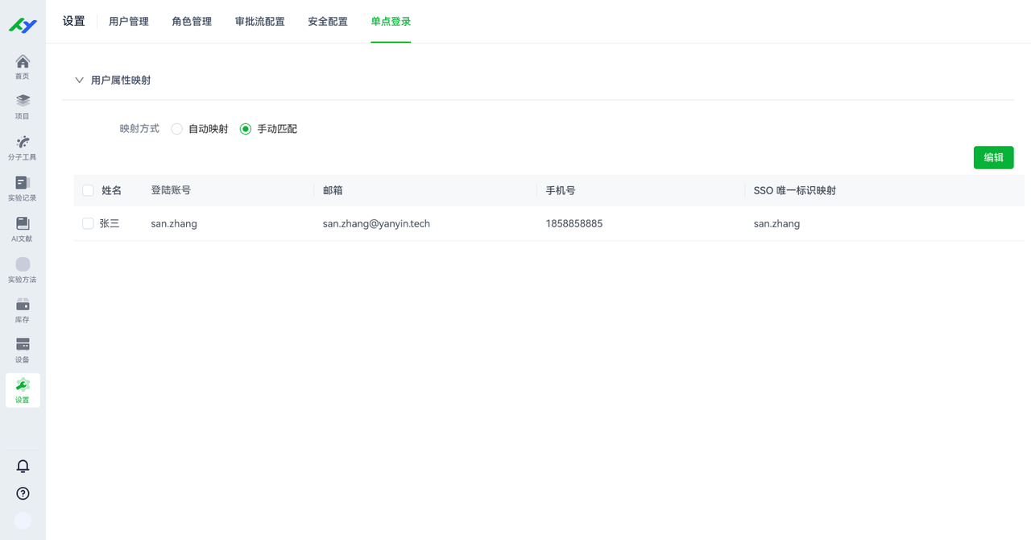Open the help question mark icon
Image resolution: width=1031 pixels, height=540 pixels.
click(x=23, y=493)
